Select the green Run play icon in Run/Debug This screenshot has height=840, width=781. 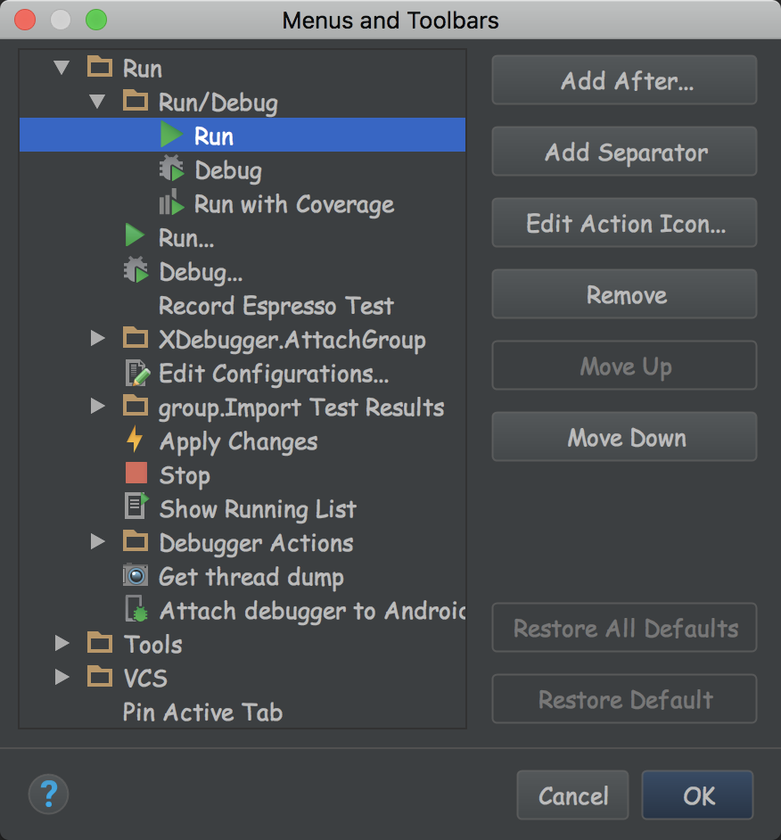coord(171,135)
